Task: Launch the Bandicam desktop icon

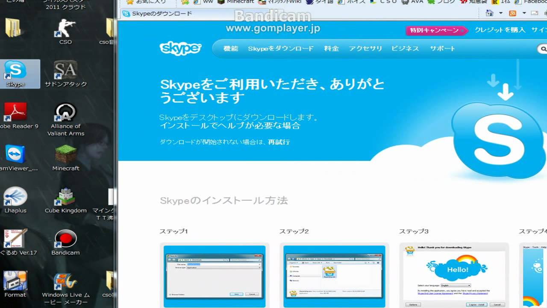Action: point(65,242)
